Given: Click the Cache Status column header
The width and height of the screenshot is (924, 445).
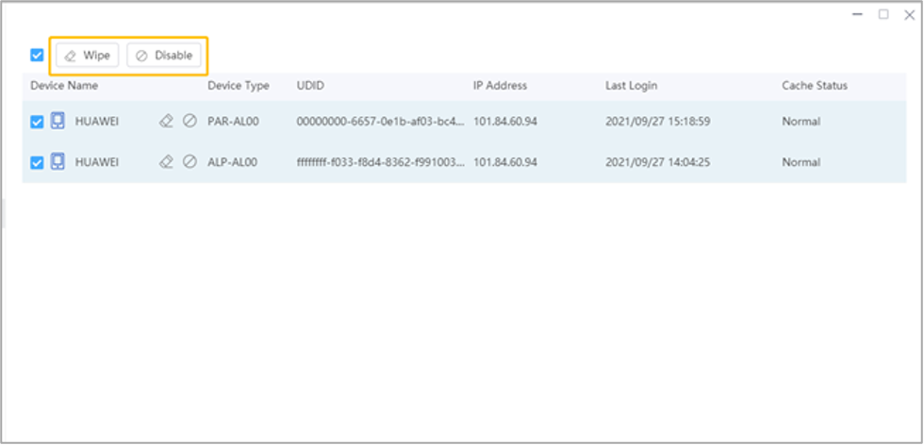Looking at the screenshot, I should pos(814,86).
